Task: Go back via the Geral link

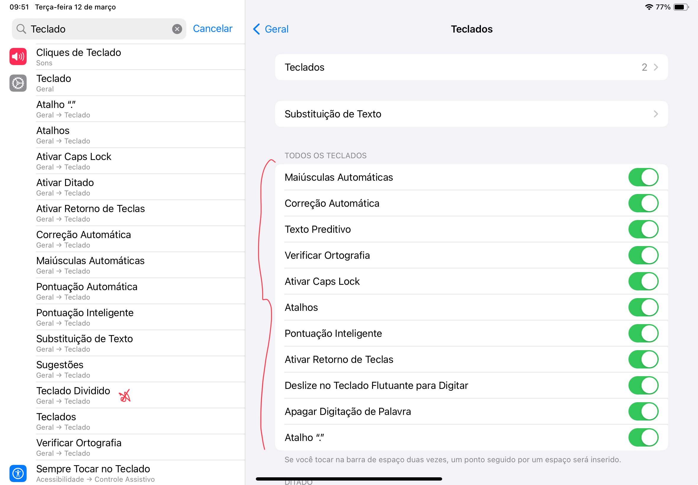Action: click(276, 29)
